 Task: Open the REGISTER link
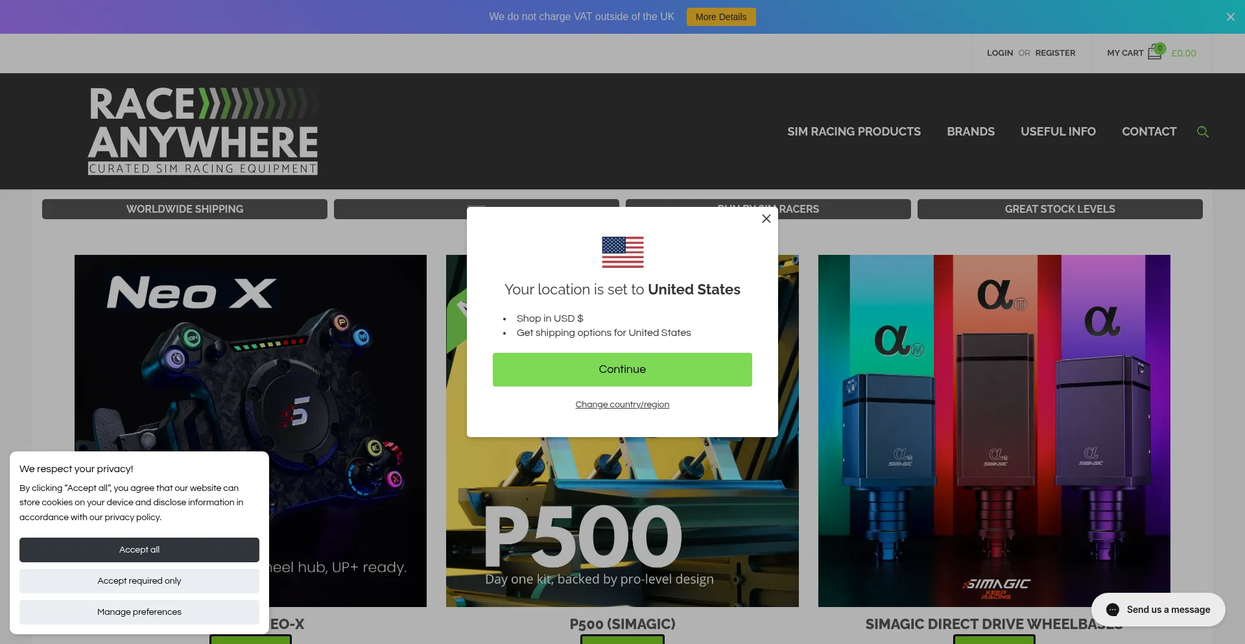click(1055, 53)
